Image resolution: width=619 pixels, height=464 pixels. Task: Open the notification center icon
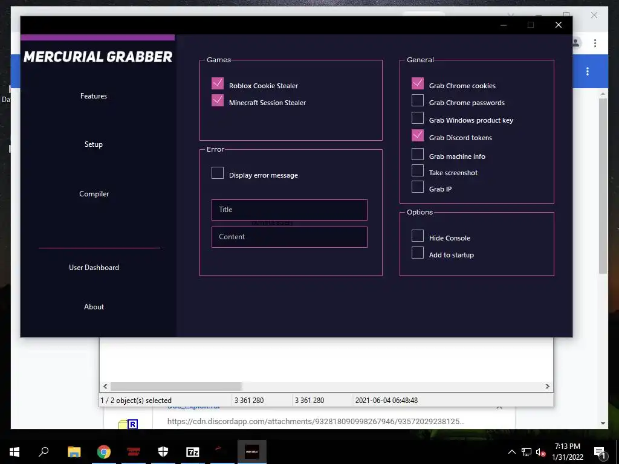600,452
